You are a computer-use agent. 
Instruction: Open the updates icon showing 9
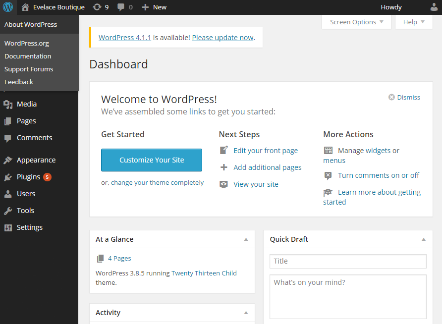(x=97, y=7)
